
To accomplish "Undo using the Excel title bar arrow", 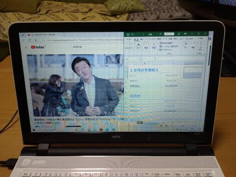I will pyautogui.click(x=132, y=35).
